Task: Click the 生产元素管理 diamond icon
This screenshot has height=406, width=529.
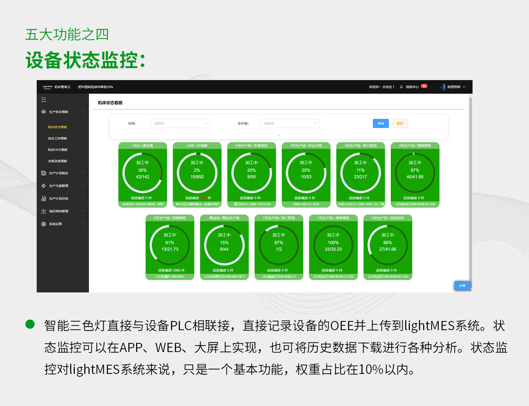Action: (x=44, y=186)
